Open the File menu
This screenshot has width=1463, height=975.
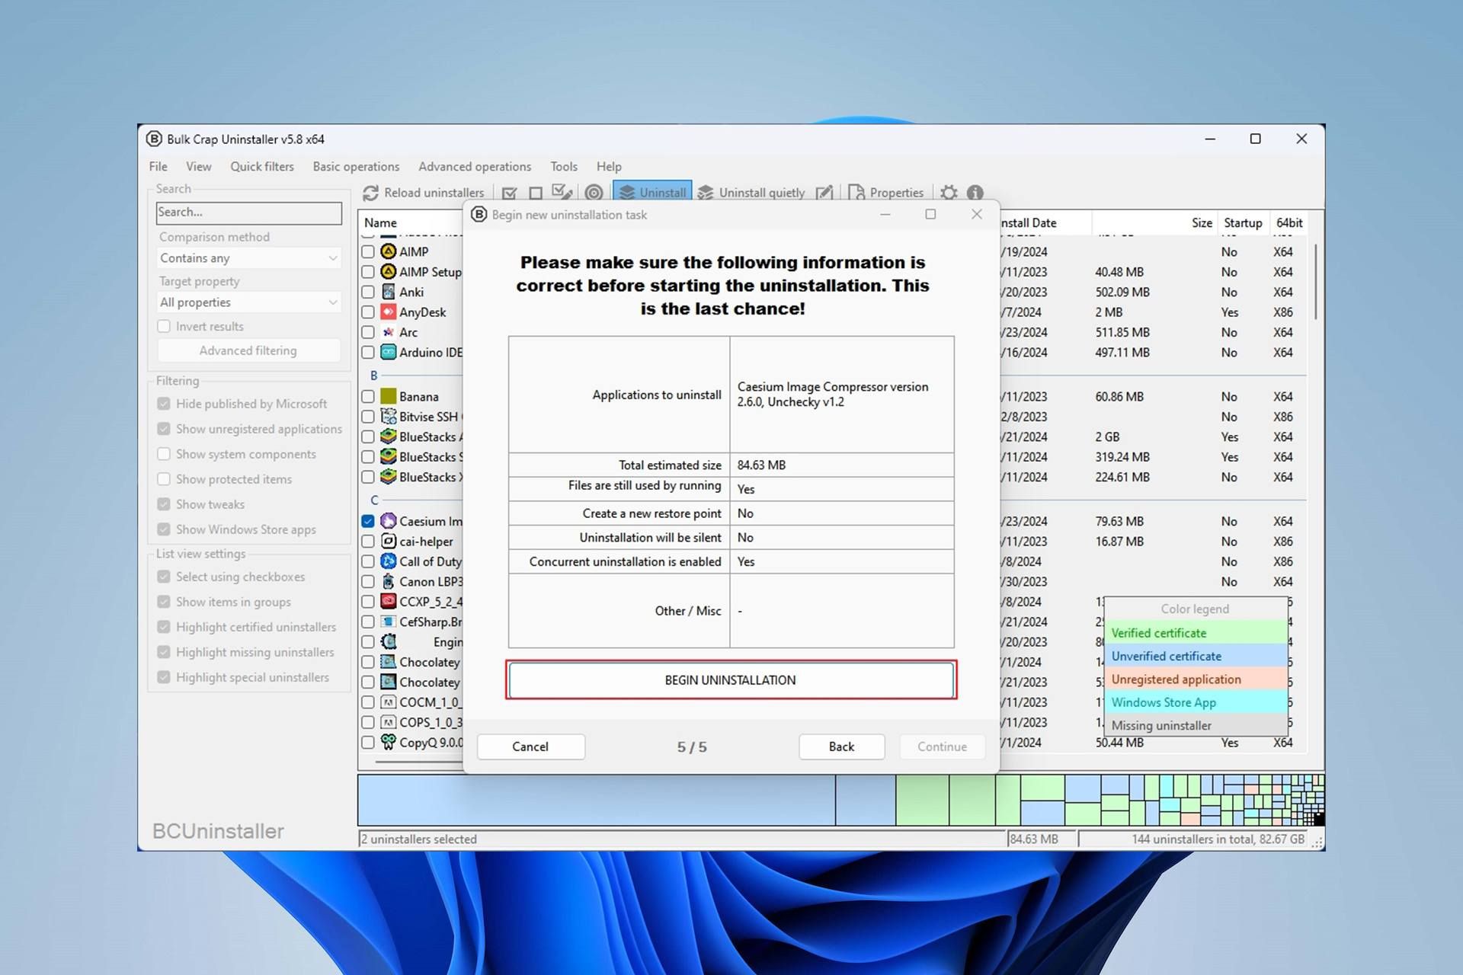pos(158,166)
